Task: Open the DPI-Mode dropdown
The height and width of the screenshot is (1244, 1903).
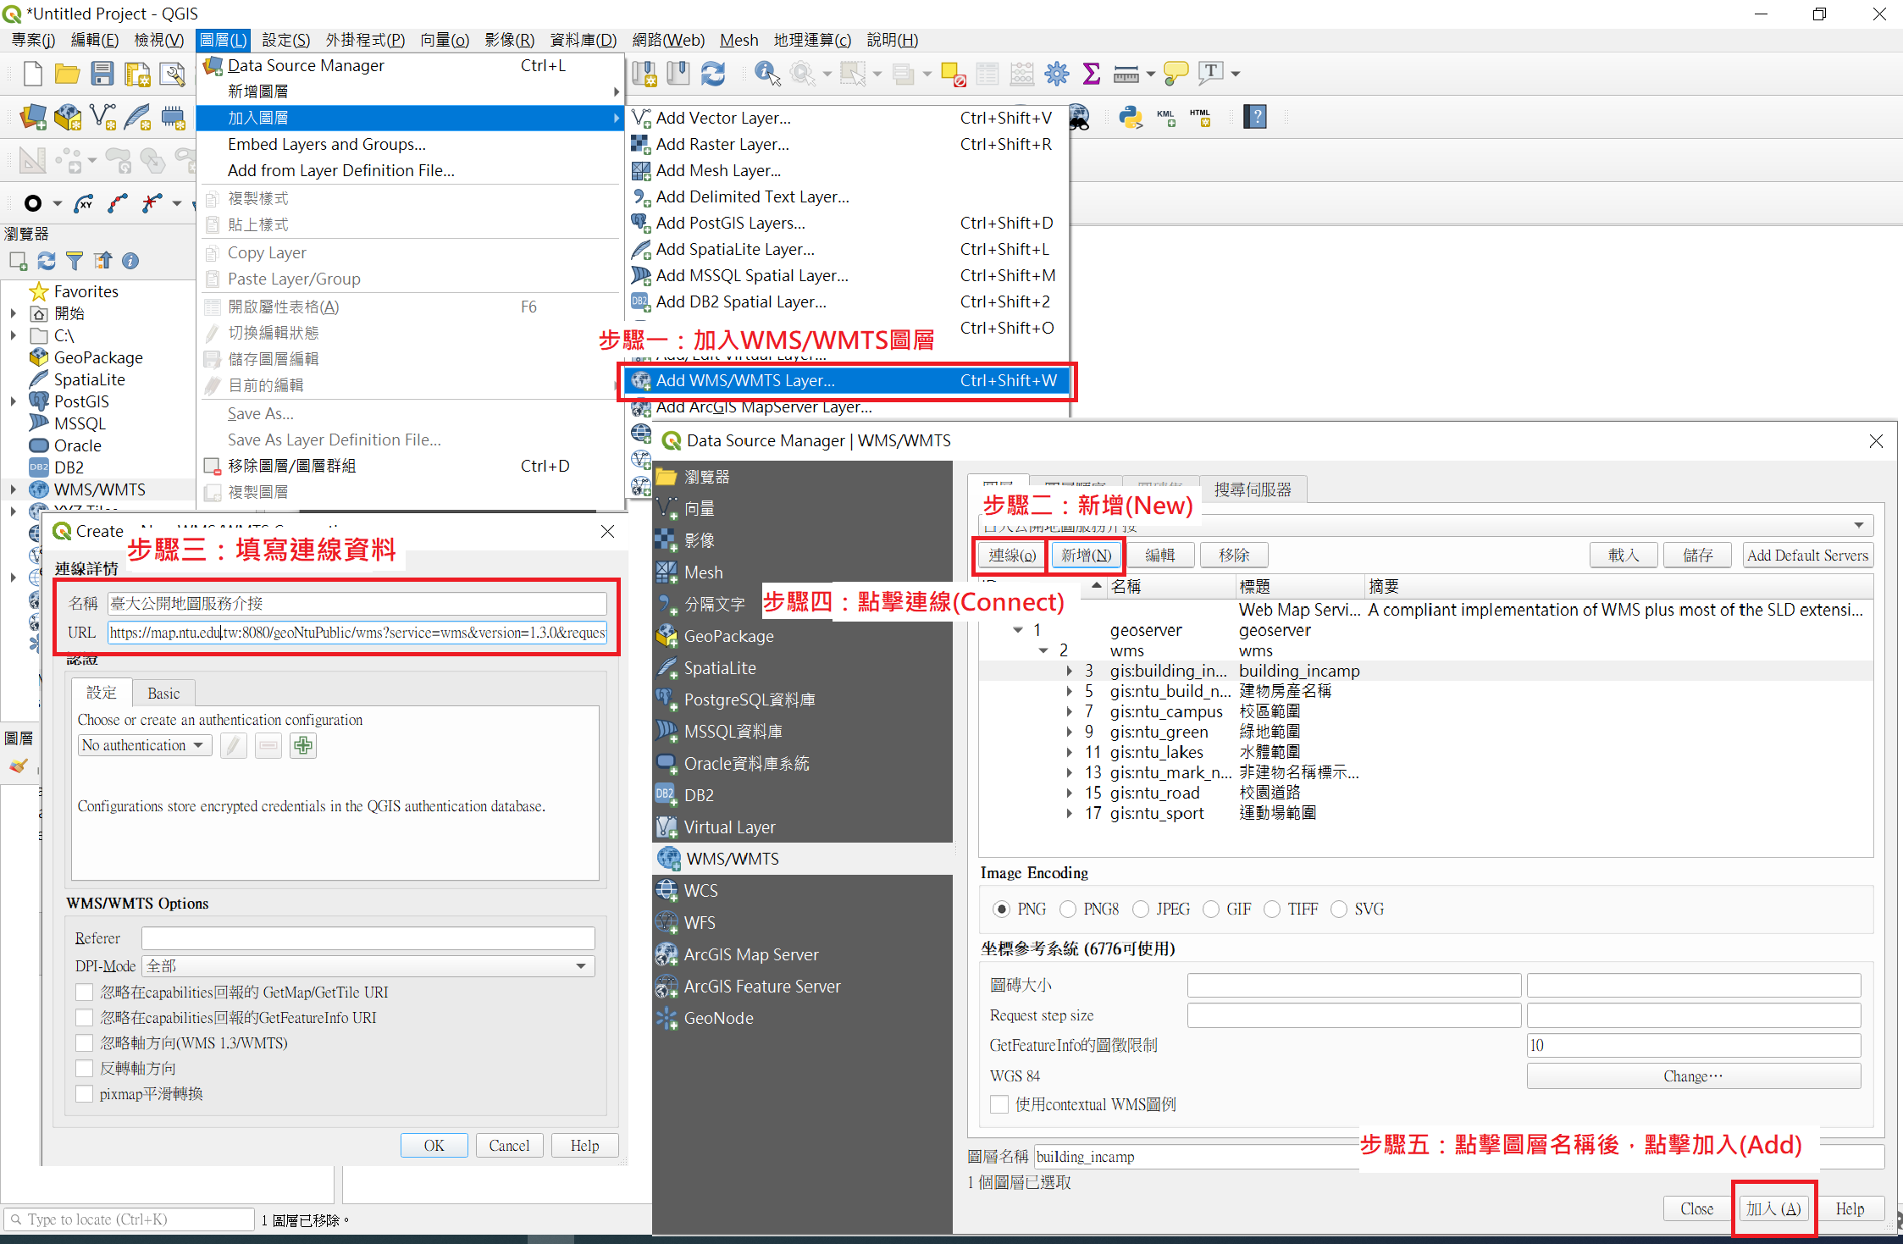Action: 368,966
